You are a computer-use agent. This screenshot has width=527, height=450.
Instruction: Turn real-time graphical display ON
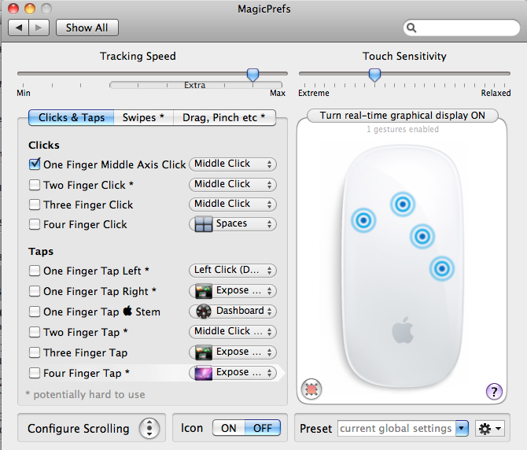402,116
